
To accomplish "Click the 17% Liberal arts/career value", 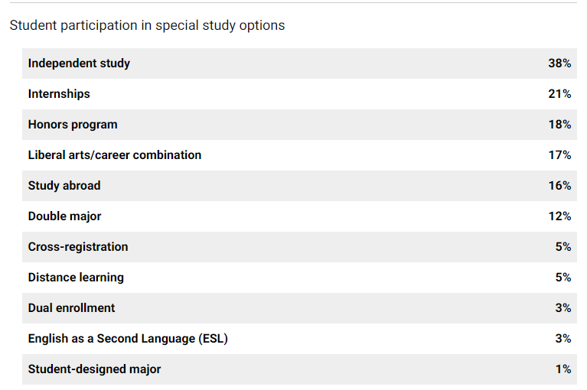I will coord(559,155).
